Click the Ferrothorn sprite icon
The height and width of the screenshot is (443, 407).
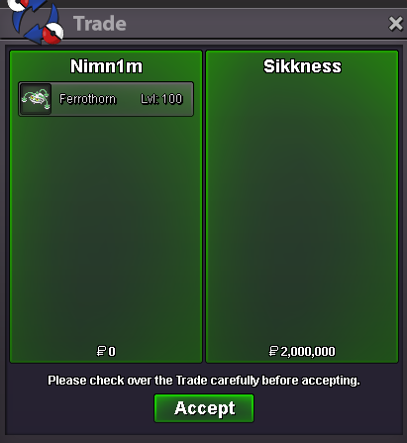(x=36, y=99)
